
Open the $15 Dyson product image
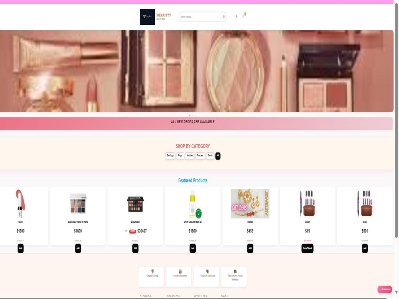307,204
